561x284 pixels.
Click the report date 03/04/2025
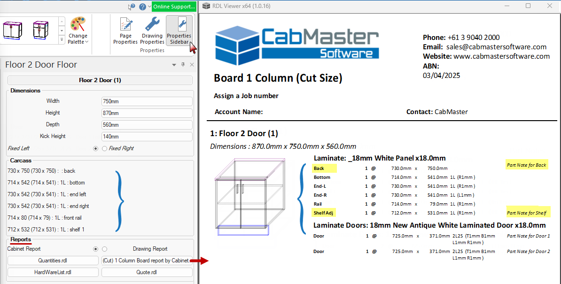coord(442,76)
